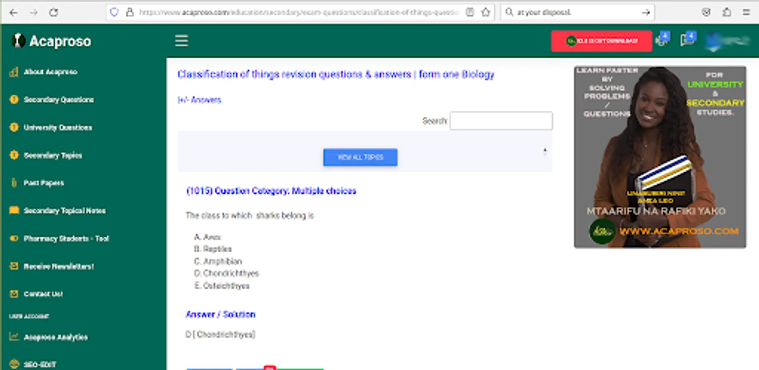This screenshot has height=370, width=759.
Task: Select the University Questions sidebar icon
Action: (x=14, y=127)
